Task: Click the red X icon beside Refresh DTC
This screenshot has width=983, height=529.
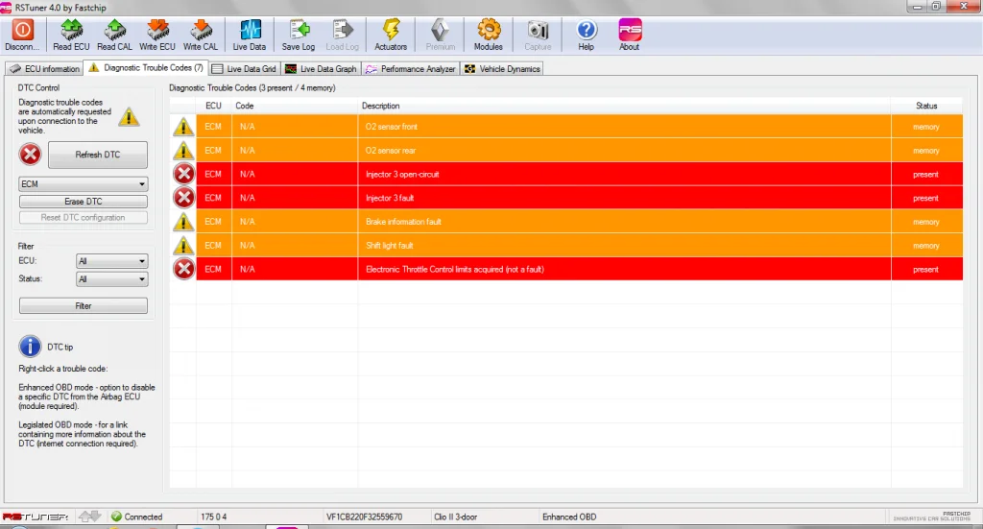Action: click(30, 155)
